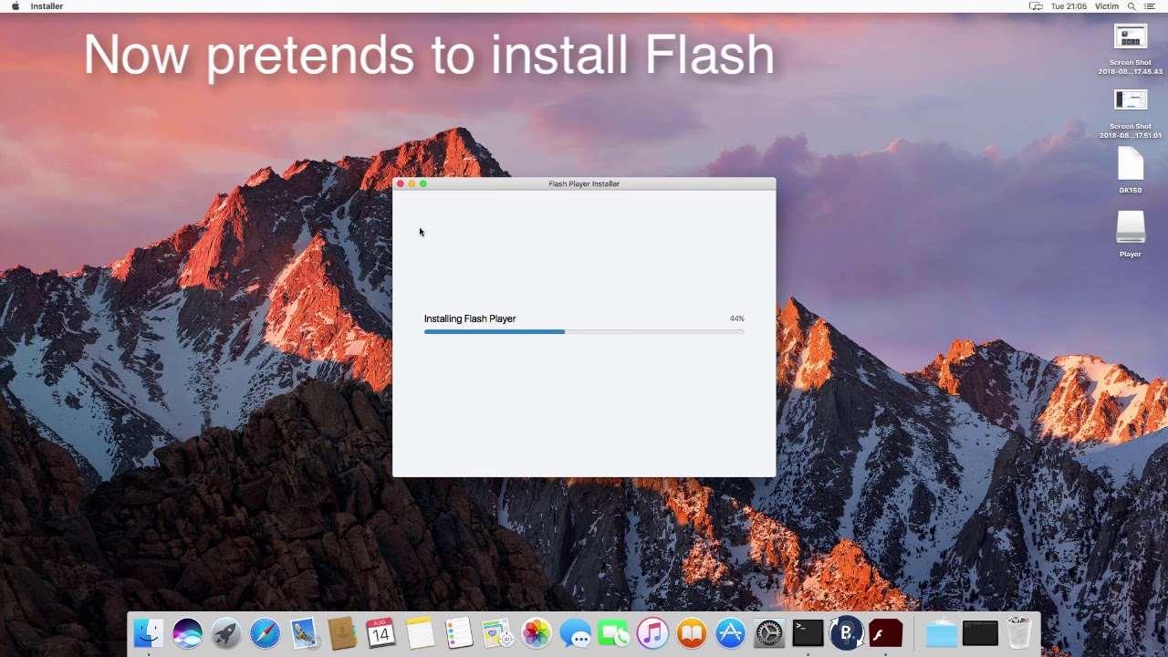Open Launchpad rocket icon in Dock
This screenshot has width=1168, height=657.
click(226, 632)
